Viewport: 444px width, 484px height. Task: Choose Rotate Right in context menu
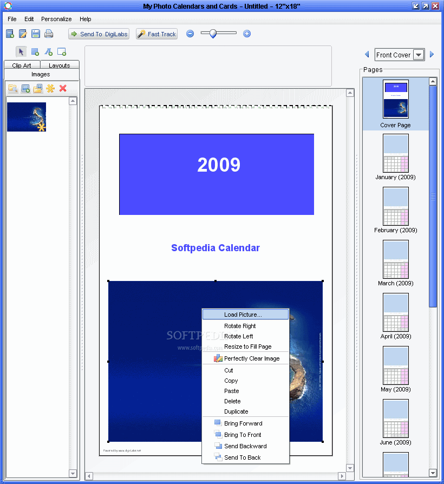pos(245,326)
